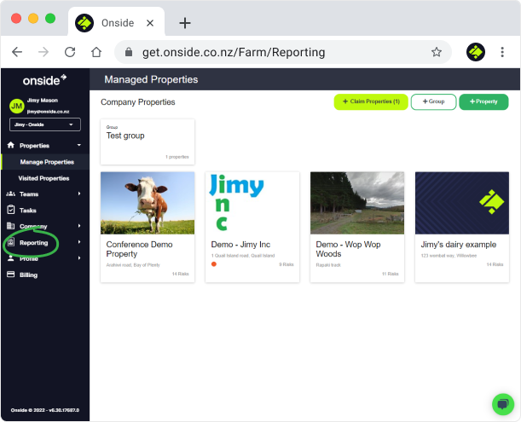Open the Jimy's dairy example thumbnail
Screen dimensions: 521x422
pyautogui.click(x=462, y=203)
